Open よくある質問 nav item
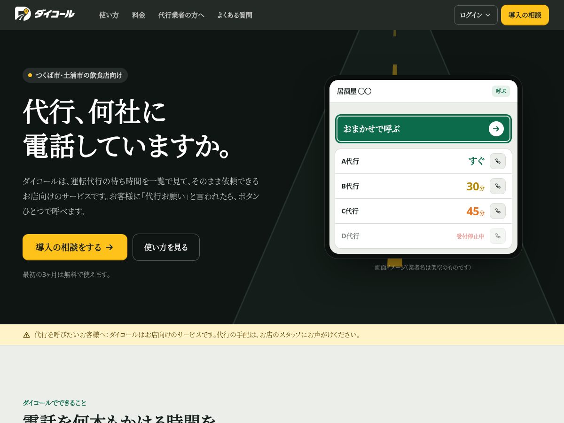This screenshot has width=564, height=423. pyautogui.click(x=235, y=15)
